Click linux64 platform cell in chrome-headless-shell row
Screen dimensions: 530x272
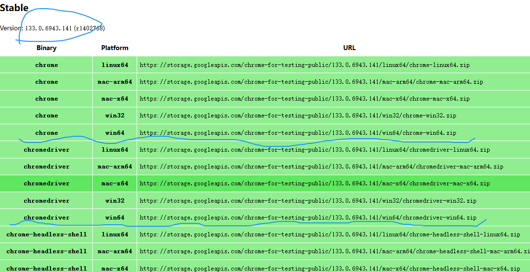click(114, 234)
